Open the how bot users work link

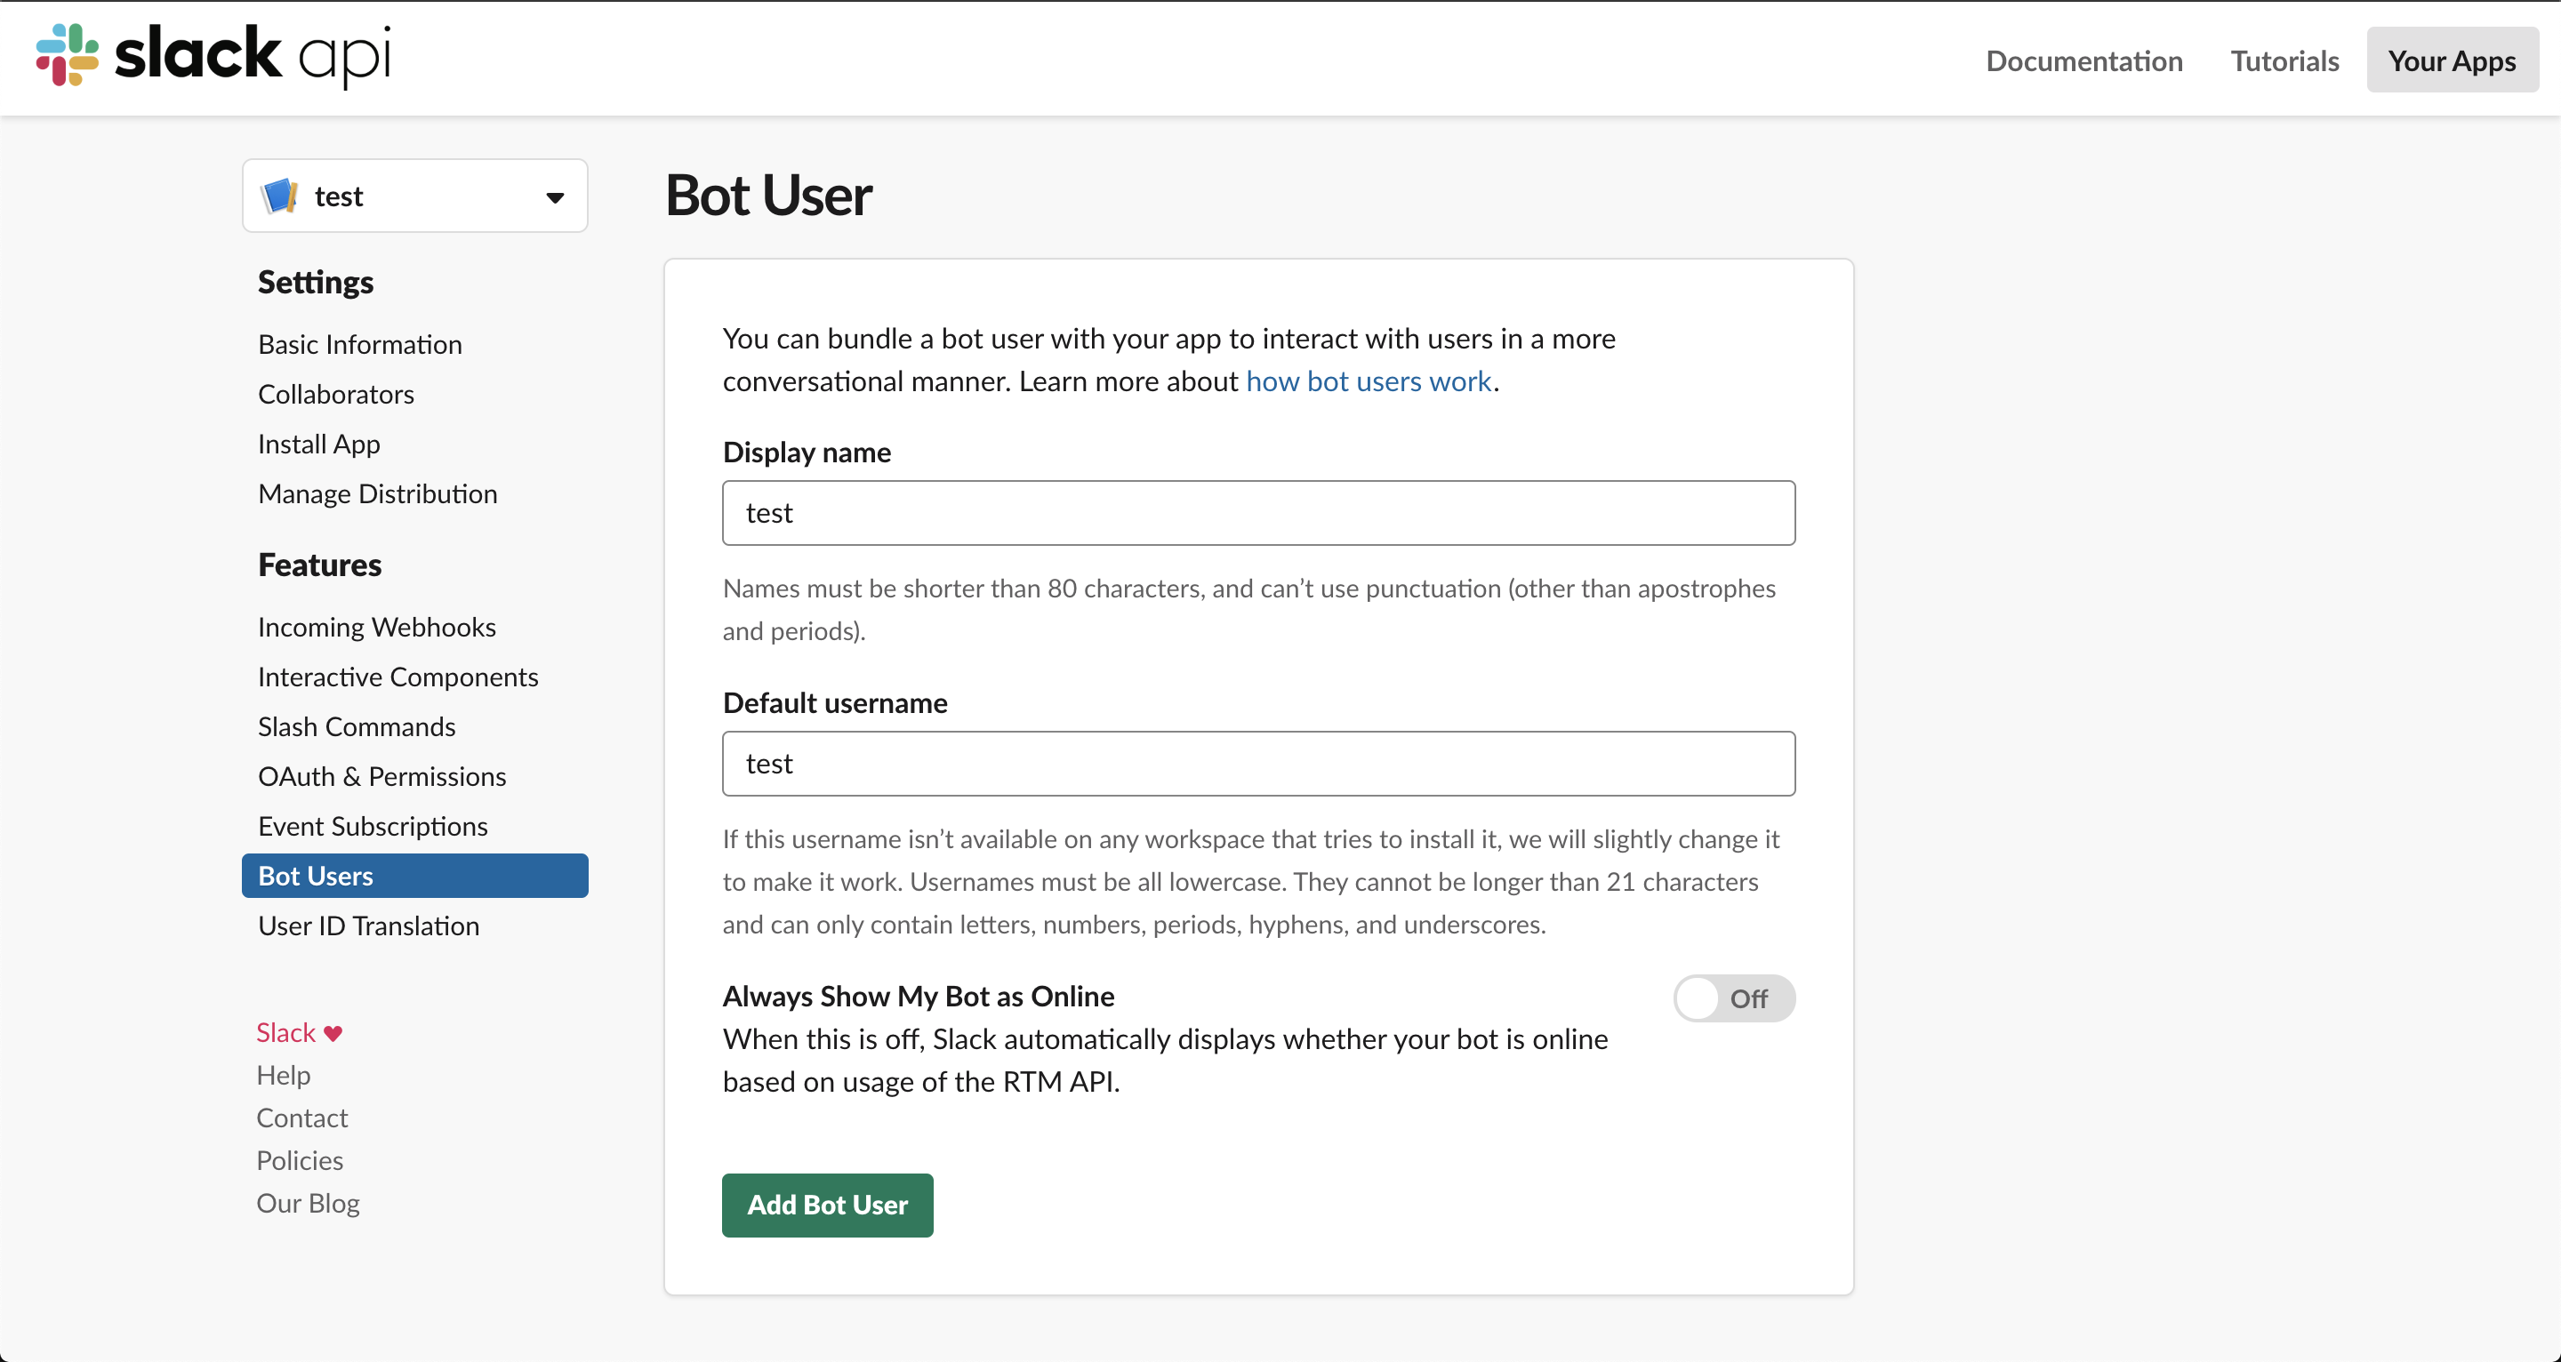click(1369, 381)
